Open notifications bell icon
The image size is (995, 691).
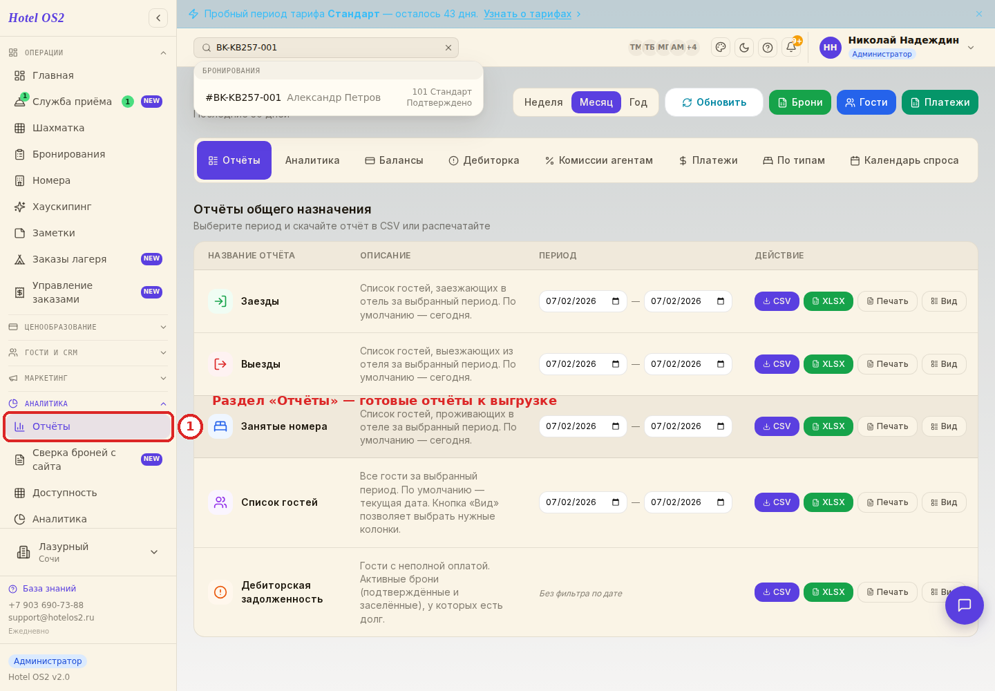(791, 48)
